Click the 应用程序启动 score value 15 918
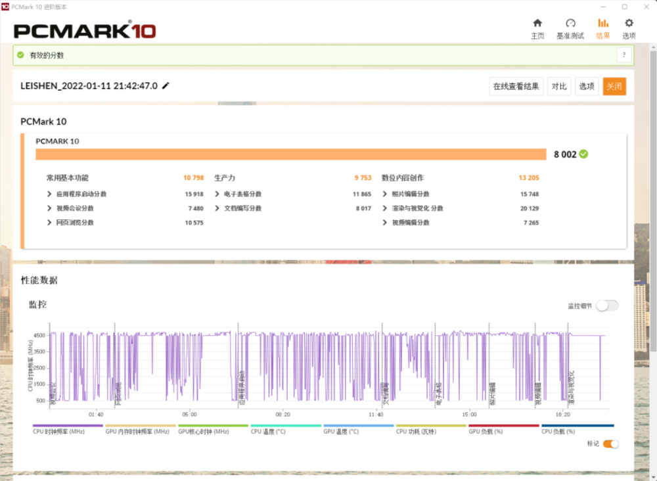Screen dimensions: 657x481 pyautogui.click(x=194, y=194)
